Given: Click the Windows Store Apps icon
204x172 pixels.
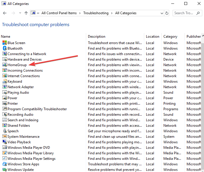Looking at the screenshot, I should coord(5,164).
